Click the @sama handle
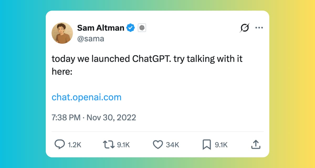Image resolution: width=315 pixels, height=168 pixels. 91,39
